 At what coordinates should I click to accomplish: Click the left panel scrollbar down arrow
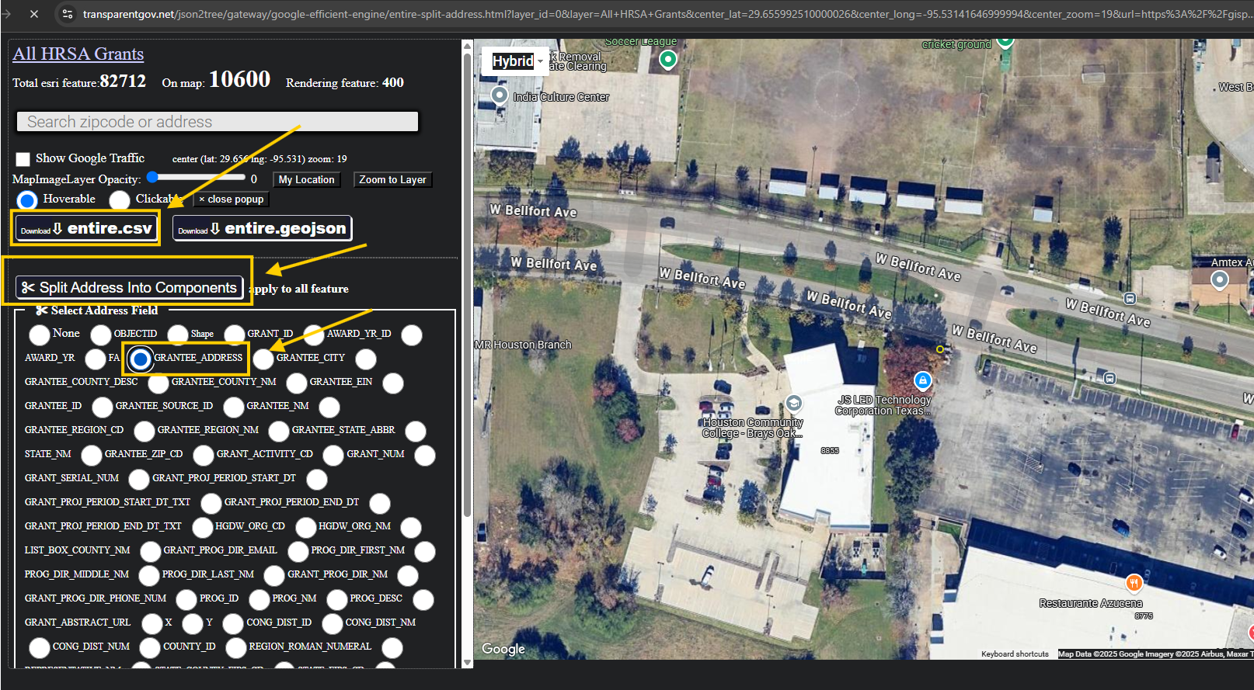click(x=467, y=662)
